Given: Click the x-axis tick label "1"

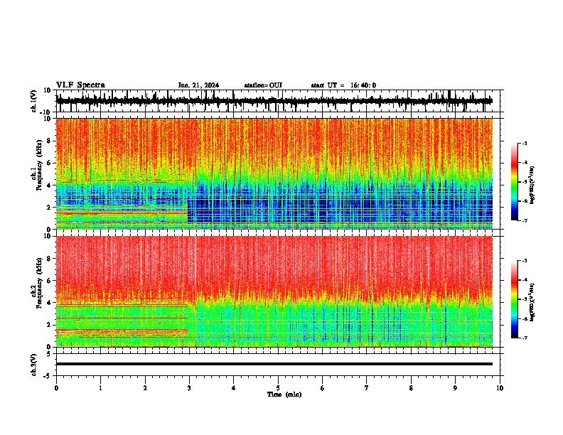Looking at the screenshot, I should (100, 388).
